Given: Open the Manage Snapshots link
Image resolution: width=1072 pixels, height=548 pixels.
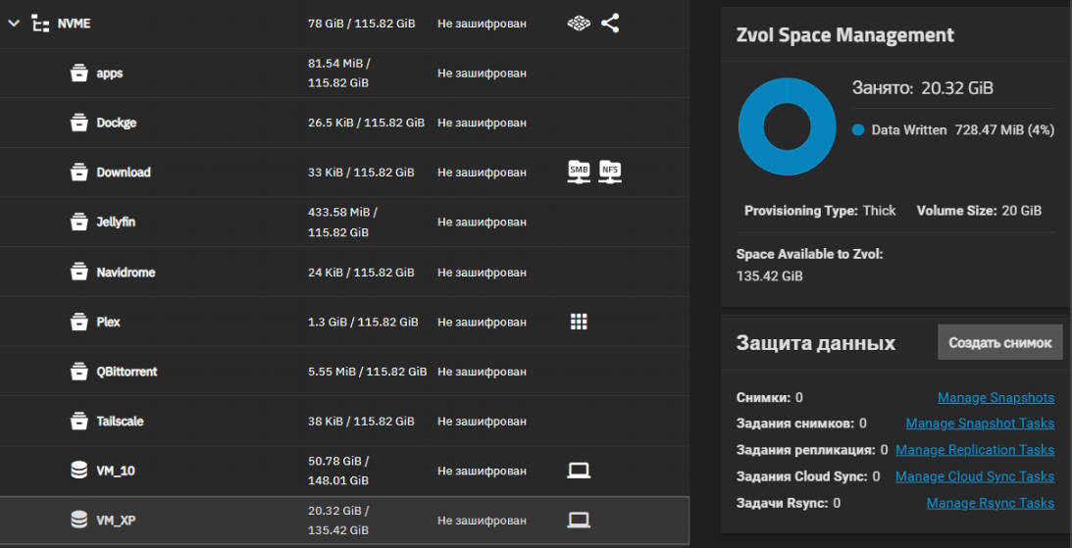Looking at the screenshot, I should [x=995, y=398].
